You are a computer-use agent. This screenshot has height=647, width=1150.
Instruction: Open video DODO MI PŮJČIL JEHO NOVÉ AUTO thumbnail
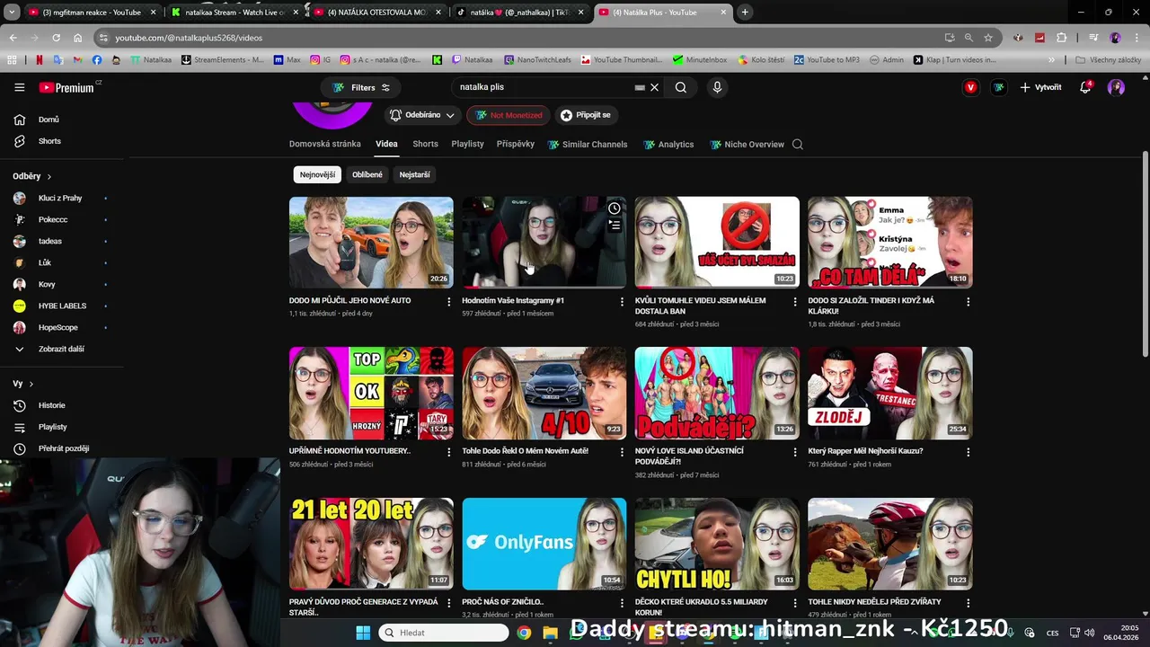[371, 243]
